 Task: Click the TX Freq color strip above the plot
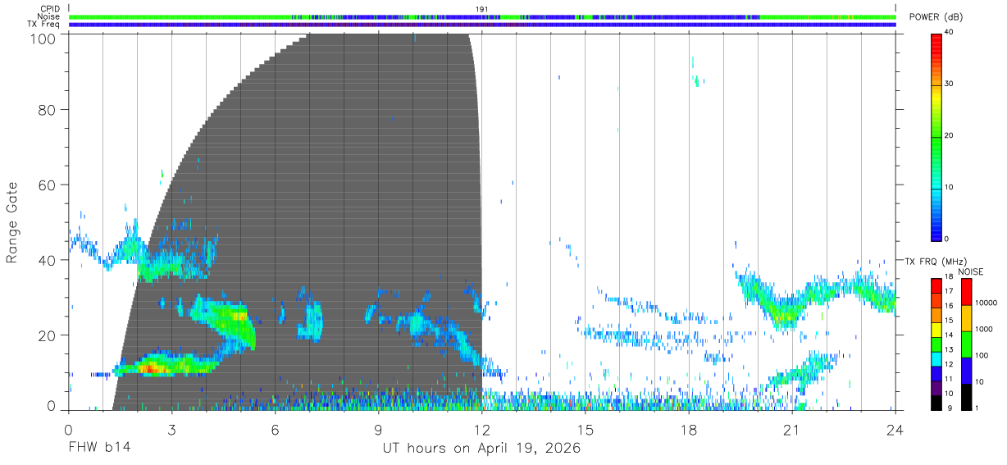482,25
